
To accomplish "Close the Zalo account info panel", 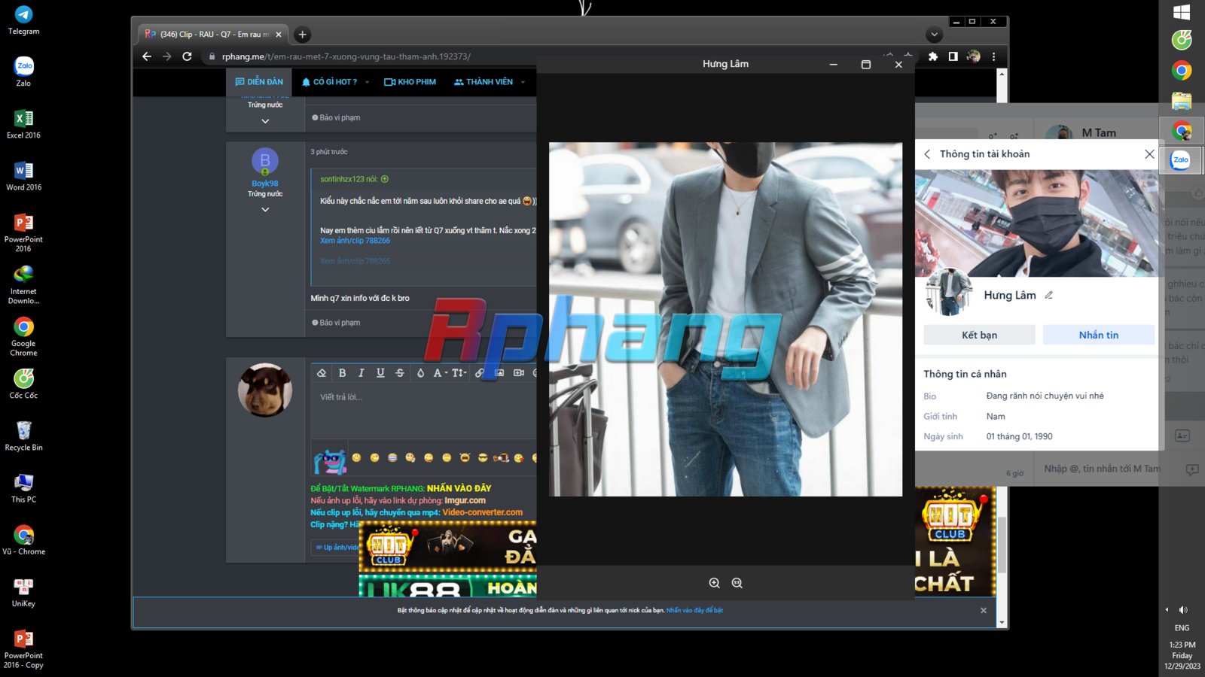I will [x=1149, y=154].
